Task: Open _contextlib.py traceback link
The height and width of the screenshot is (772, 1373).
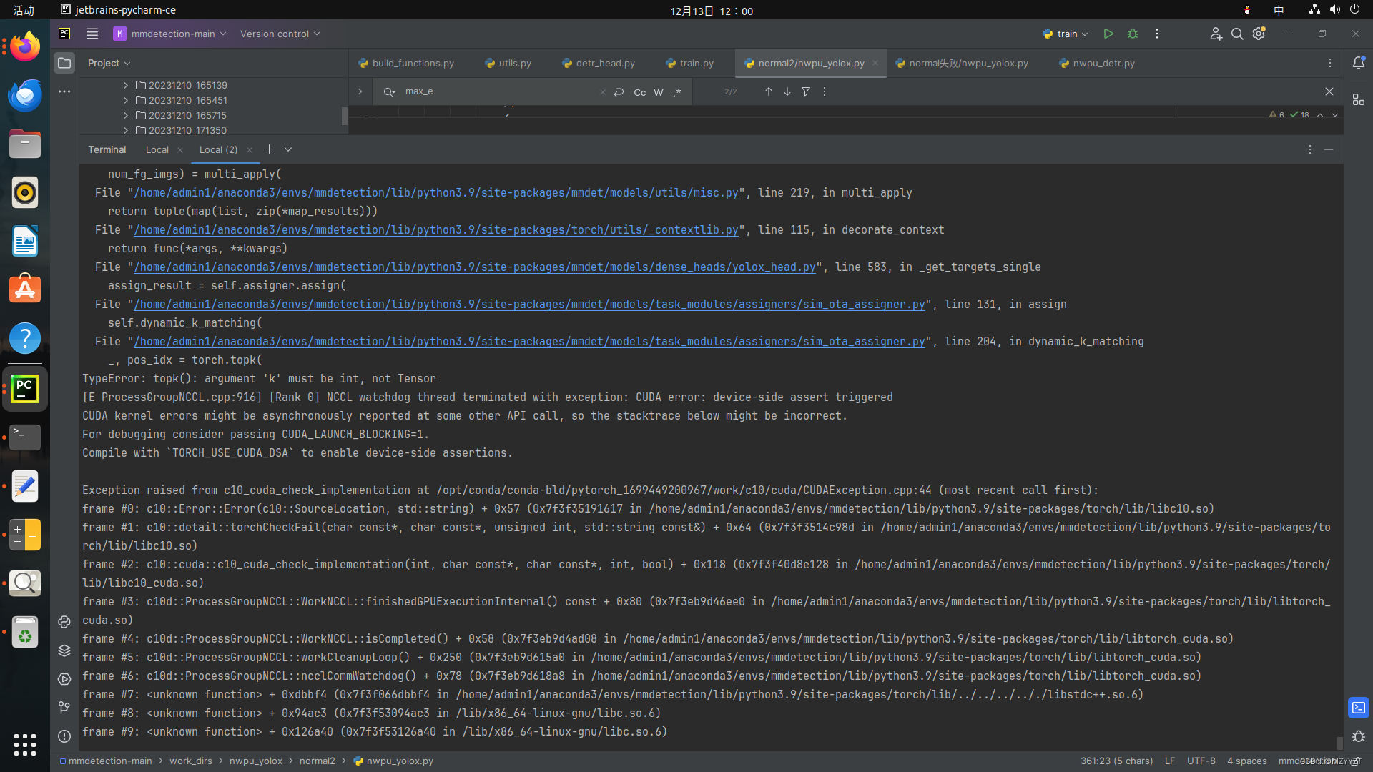Action: [436, 230]
